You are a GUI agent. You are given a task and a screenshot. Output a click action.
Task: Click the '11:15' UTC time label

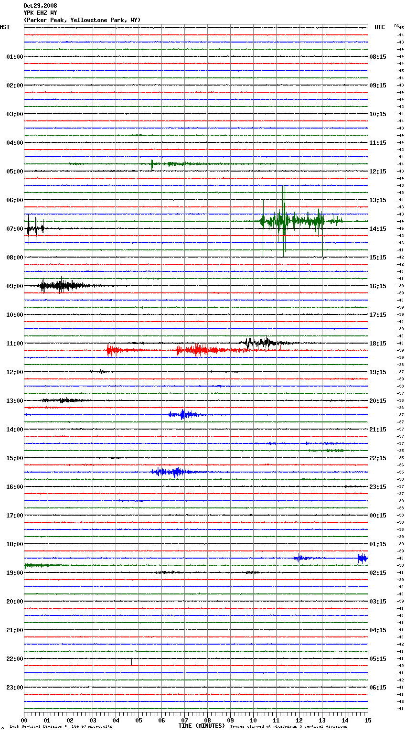pyautogui.click(x=378, y=143)
